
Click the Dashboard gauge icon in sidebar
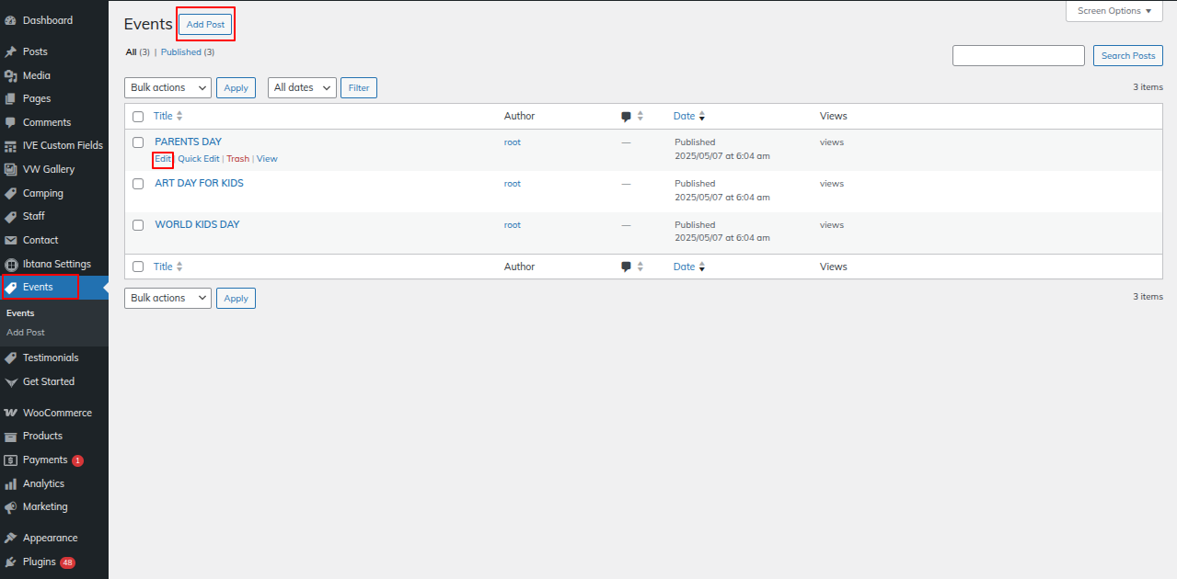[x=11, y=20]
